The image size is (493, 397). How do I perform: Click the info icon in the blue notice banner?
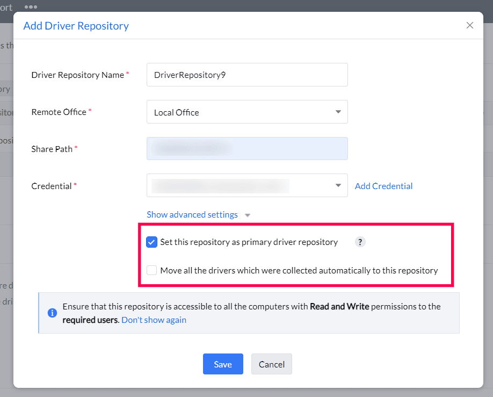[52, 313]
